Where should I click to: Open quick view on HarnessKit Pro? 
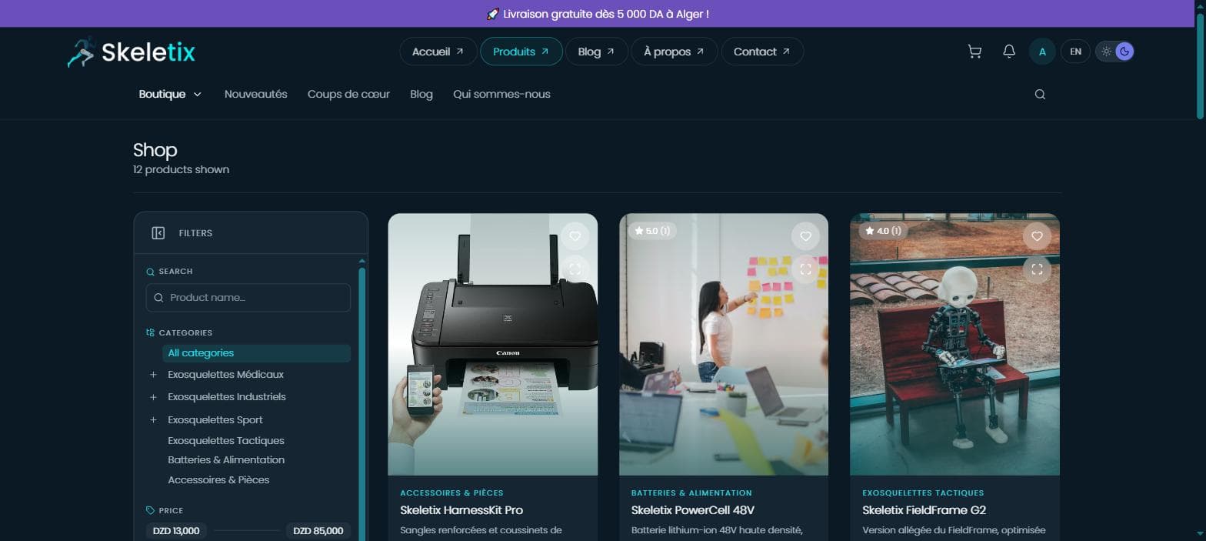point(575,269)
